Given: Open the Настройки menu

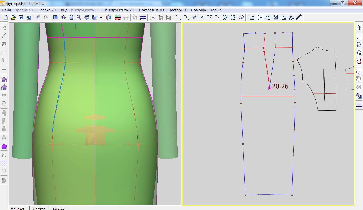Looking at the screenshot, I should (x=178, y=10).
